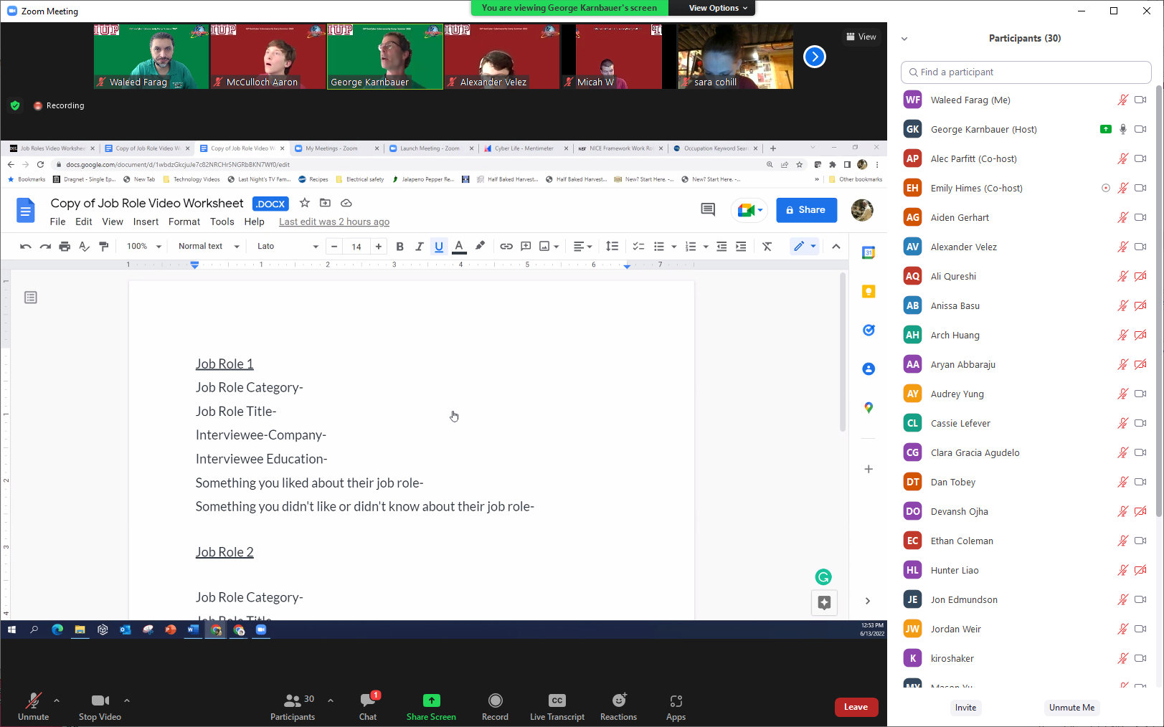This screenshot has width=1164, height=727.
Task: Click the Google Keep sidebar icon
Action: [x=869, y=292]
